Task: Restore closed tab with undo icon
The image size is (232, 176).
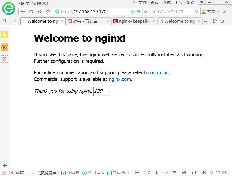Action: 222,21
